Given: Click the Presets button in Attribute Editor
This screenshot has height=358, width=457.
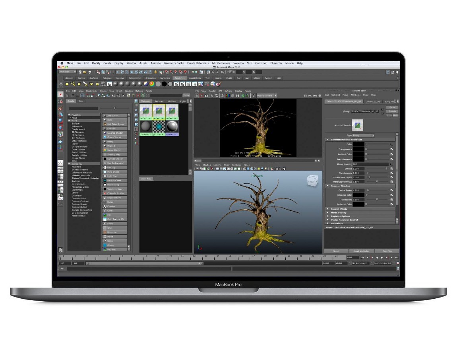Looking at the screenshot, I should point(392,111).
